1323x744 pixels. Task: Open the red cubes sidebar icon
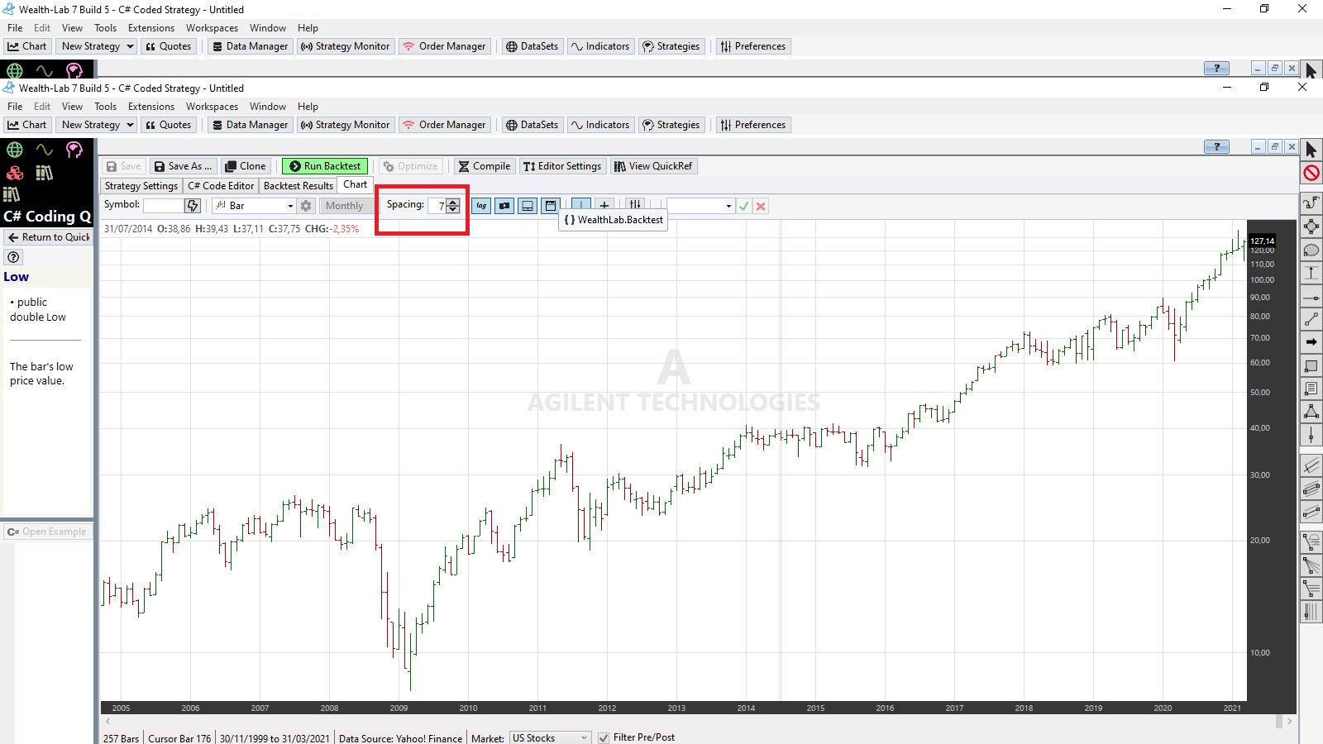pyautogui.click(x=15, y=172)
